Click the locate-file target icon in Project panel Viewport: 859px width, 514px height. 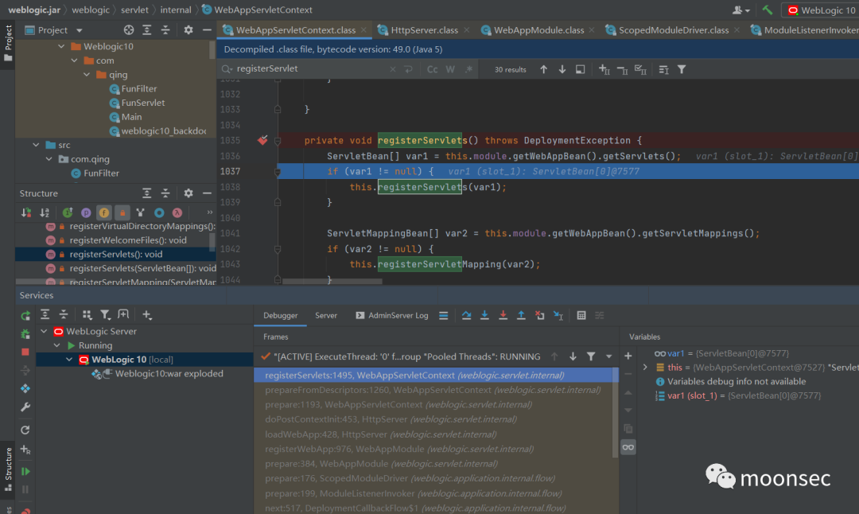[x=128, y=30]
